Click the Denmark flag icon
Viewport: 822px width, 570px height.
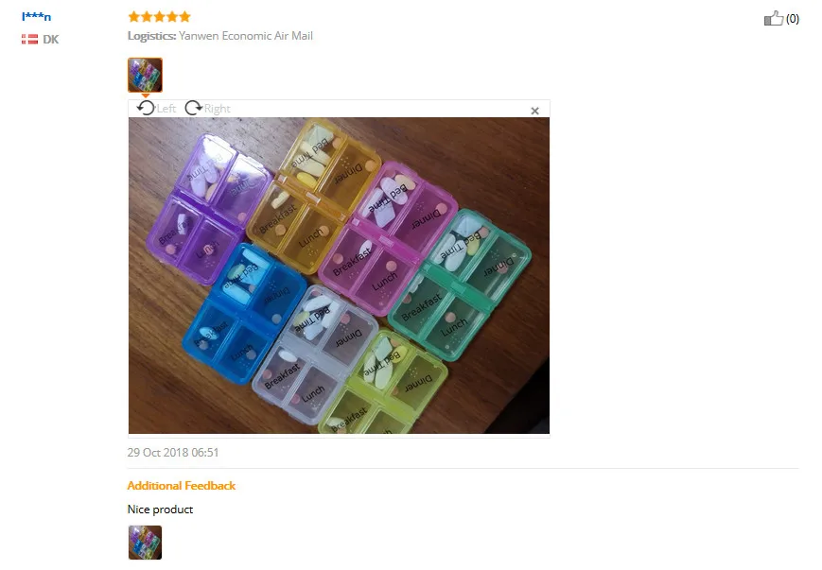(x=29, y=40)
